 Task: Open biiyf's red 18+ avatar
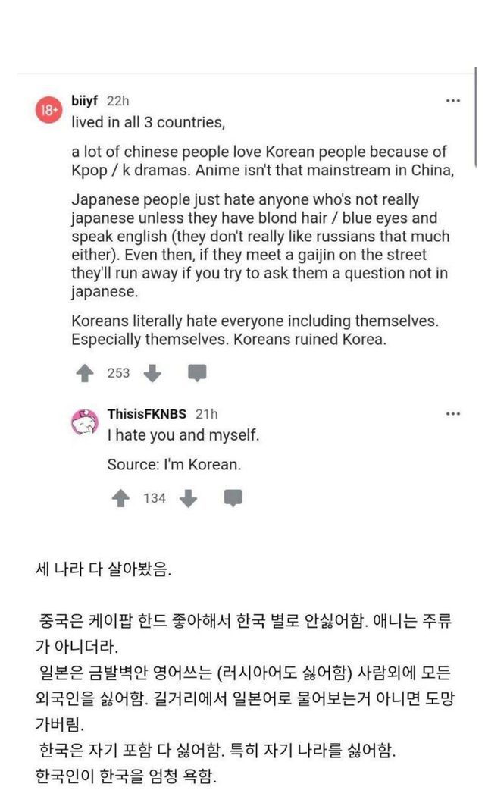[48, 110]
